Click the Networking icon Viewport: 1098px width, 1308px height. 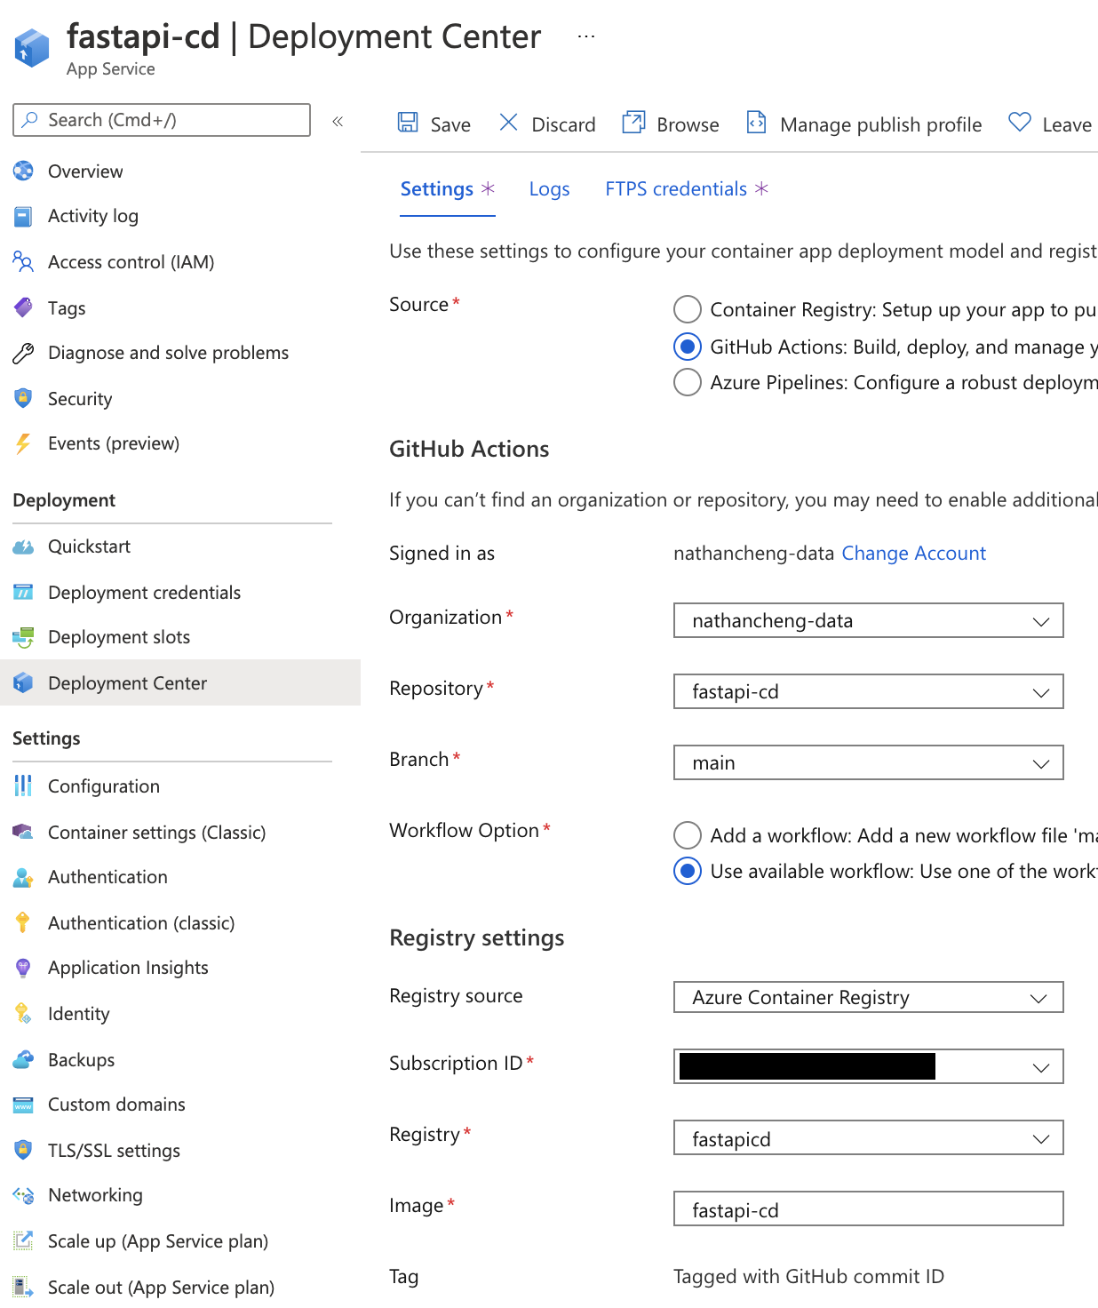[x=23, y=1195]
